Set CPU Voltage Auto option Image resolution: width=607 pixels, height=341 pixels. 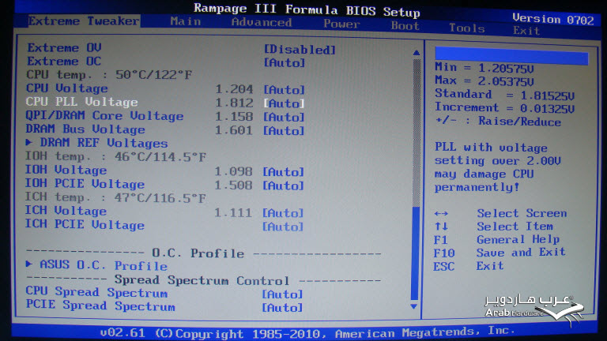[285, 90]
